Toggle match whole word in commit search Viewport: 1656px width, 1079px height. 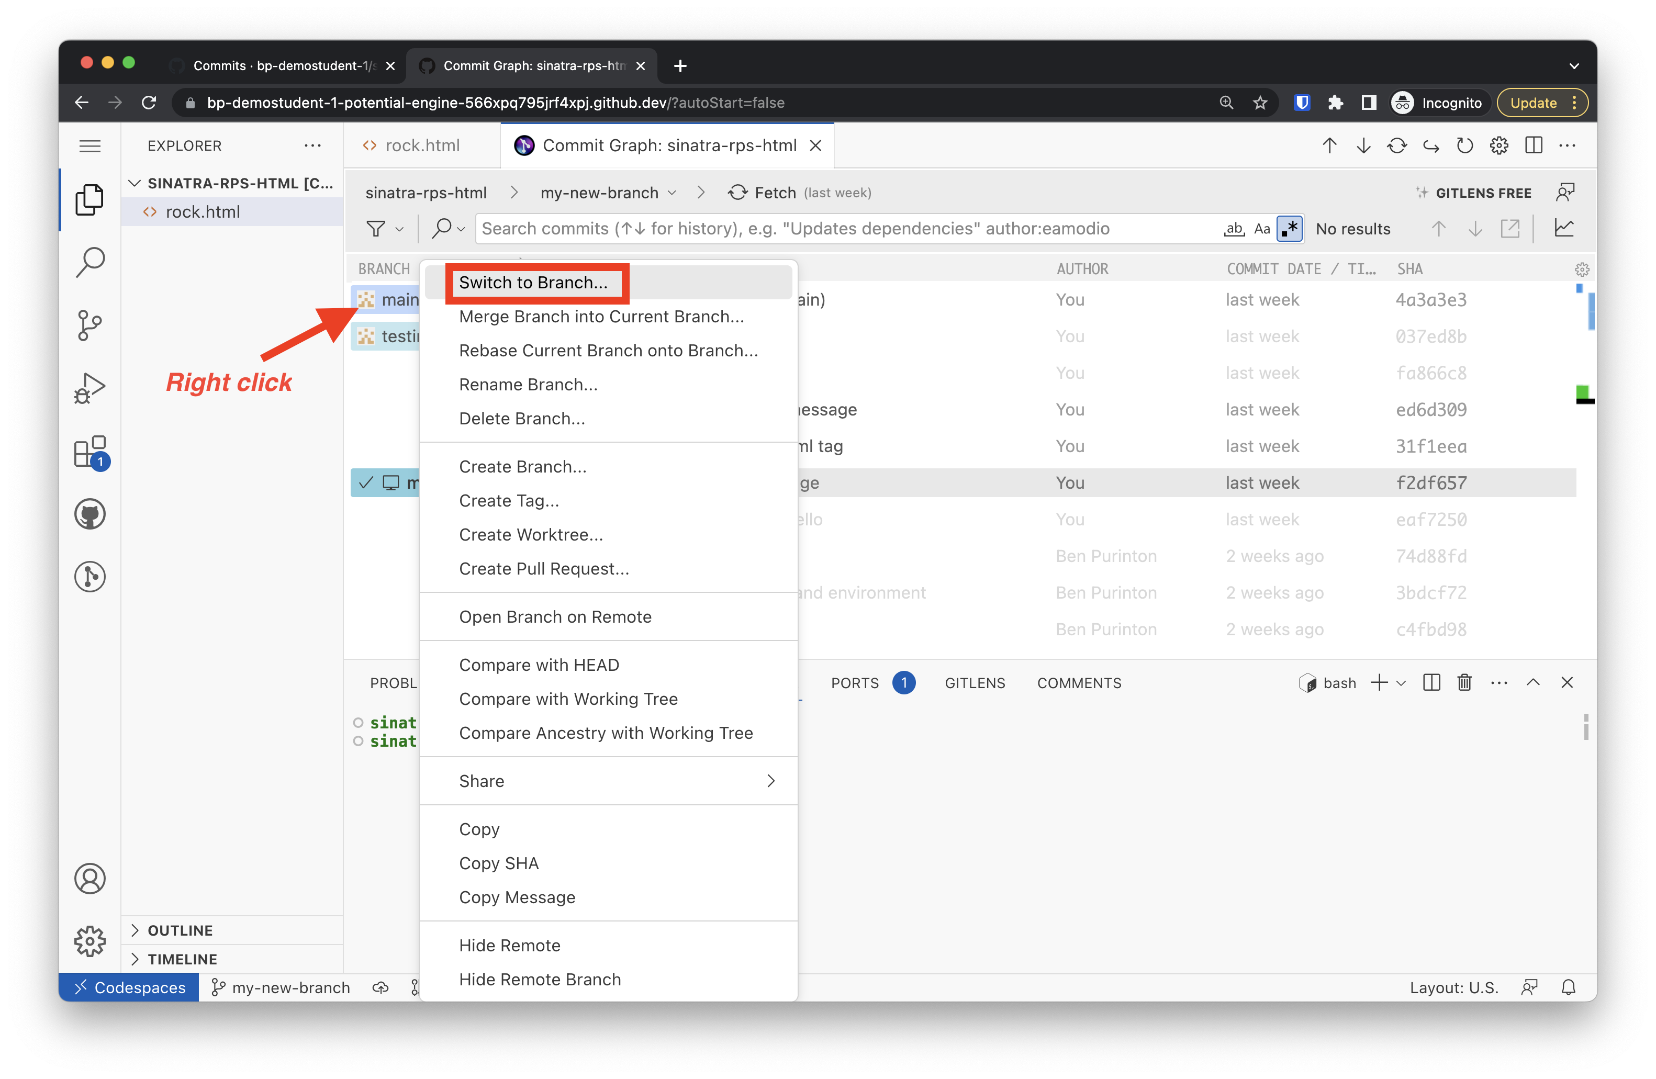tap(1234, 228)
